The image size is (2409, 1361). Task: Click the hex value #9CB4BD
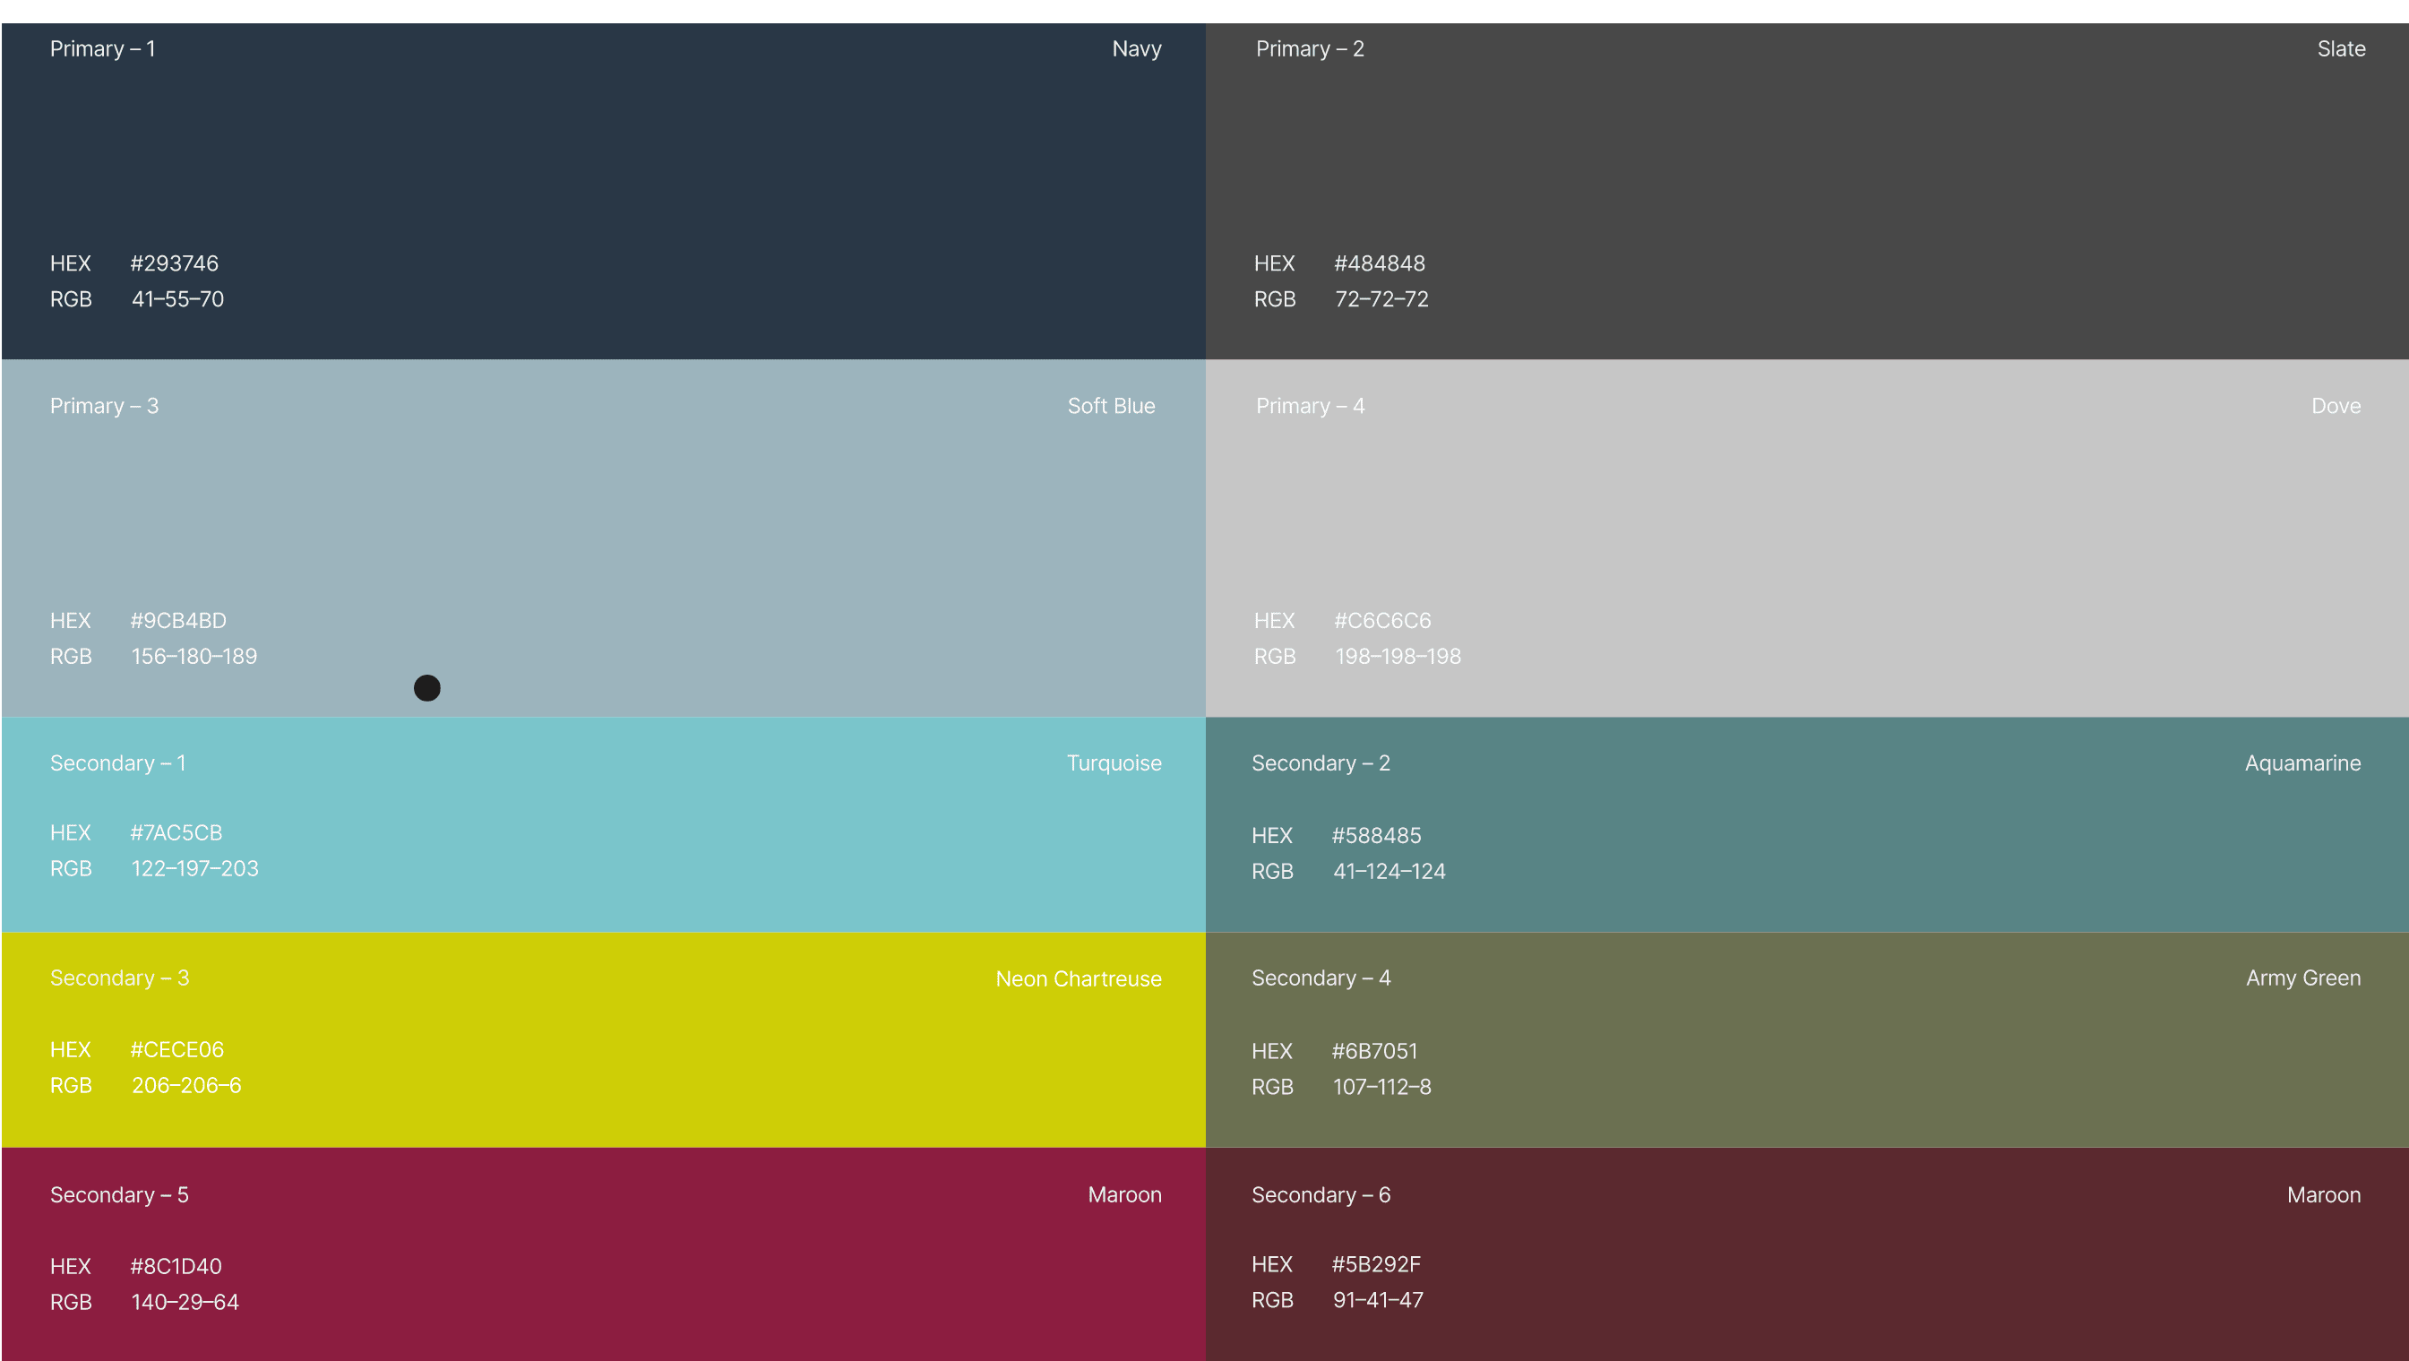(x=178, y=621)
